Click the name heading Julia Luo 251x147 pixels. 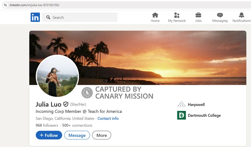tap(48, 104)
